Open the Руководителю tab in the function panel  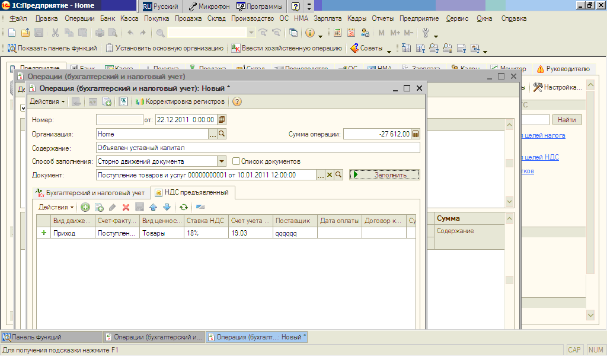click(563, 69)
